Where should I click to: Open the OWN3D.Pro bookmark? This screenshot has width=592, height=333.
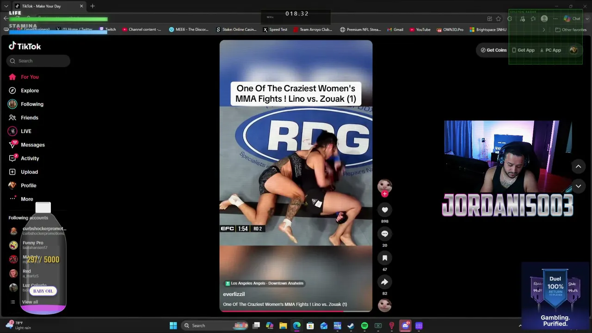click(x=450, y=30)
